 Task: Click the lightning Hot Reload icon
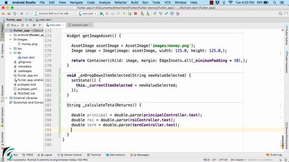click(124, 13)
